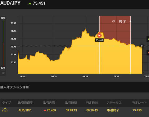Click the 75.47 price axis label
149x117 pixels.
pos(14,31)
